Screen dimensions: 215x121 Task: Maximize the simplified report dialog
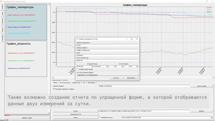(132, 39)
